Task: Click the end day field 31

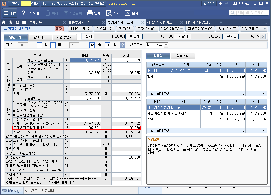Action: click(107, 45)
